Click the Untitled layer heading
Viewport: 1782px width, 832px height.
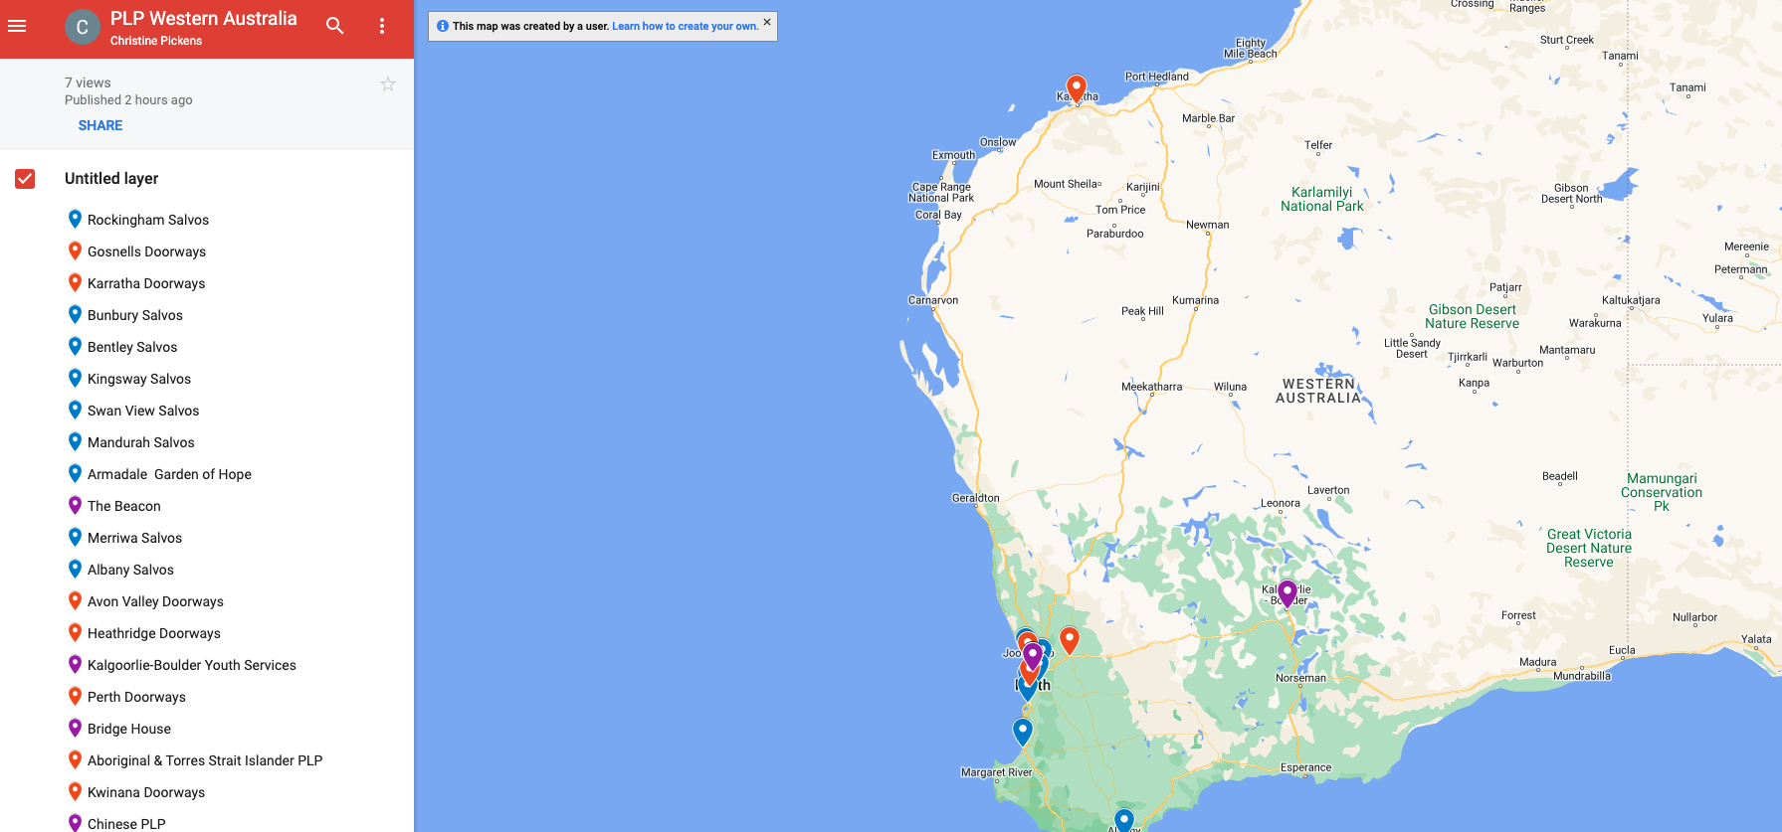pyautogui.click(x=111, y=179)
